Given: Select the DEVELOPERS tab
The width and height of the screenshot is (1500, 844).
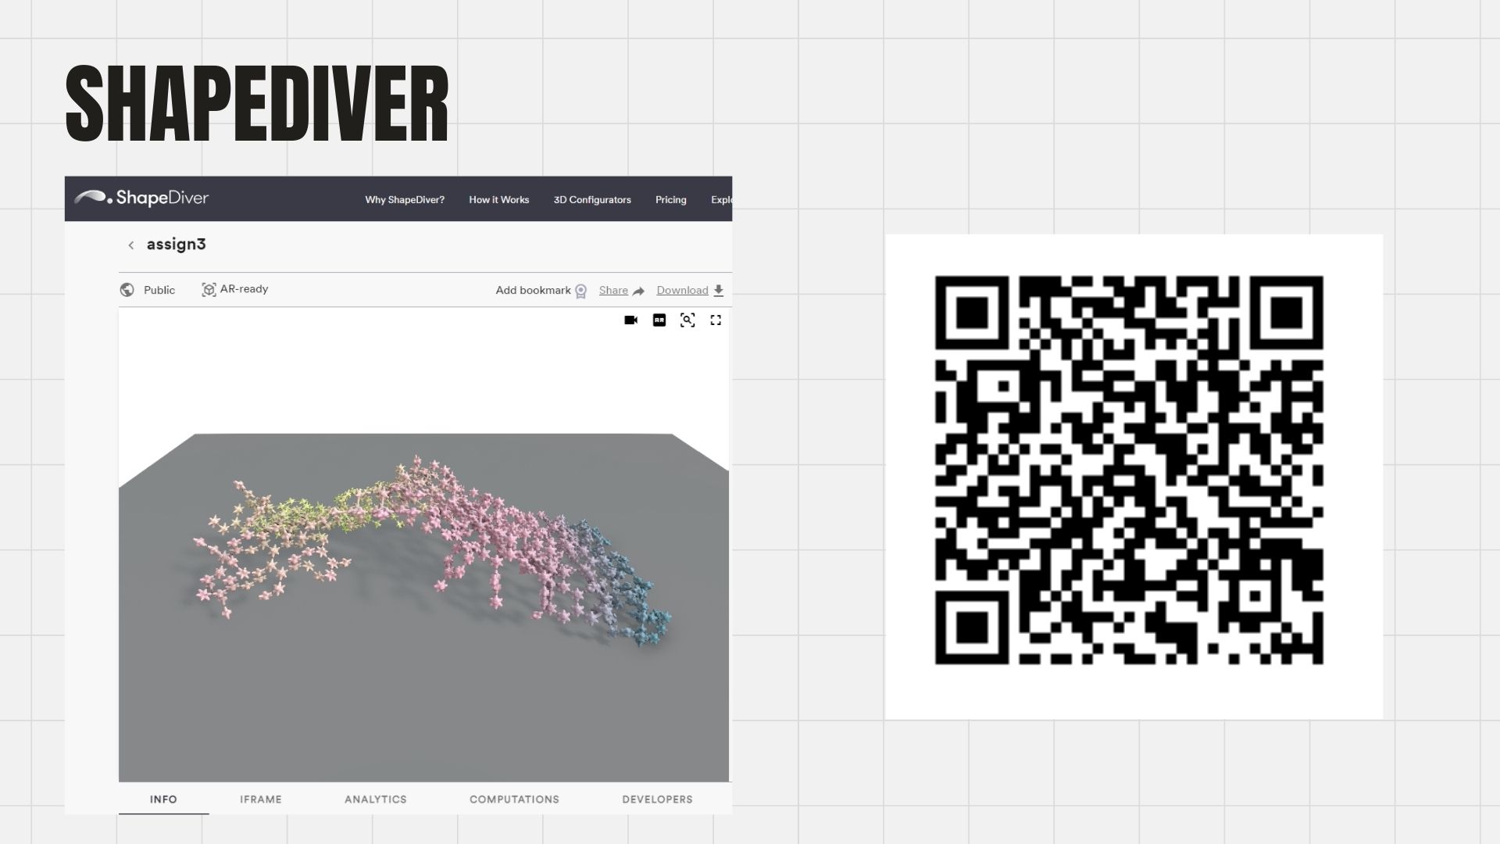Looking at the screenshot, I should 657,799.
